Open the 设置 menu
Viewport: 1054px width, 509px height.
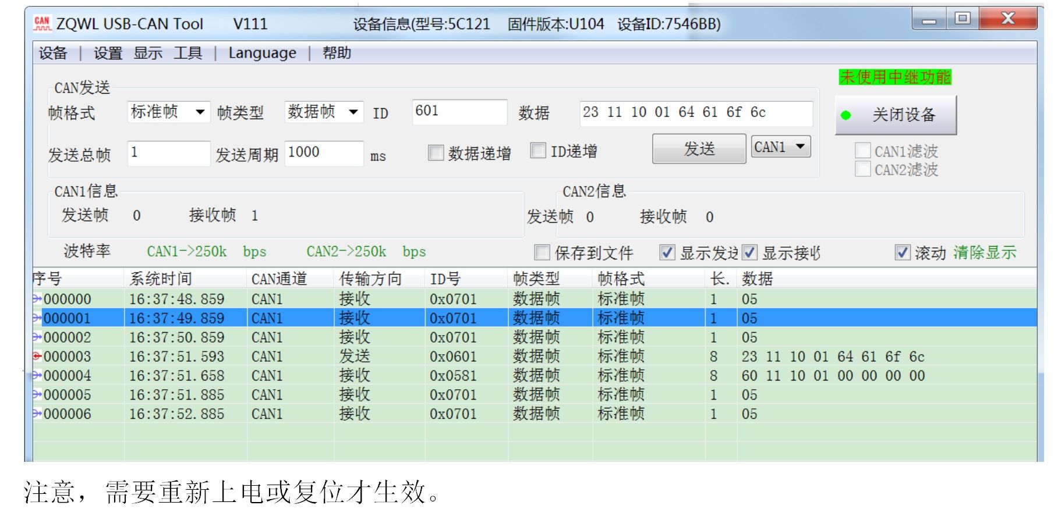click(108, 53)
